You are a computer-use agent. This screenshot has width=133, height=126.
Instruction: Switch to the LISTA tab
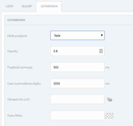(10, 6)
